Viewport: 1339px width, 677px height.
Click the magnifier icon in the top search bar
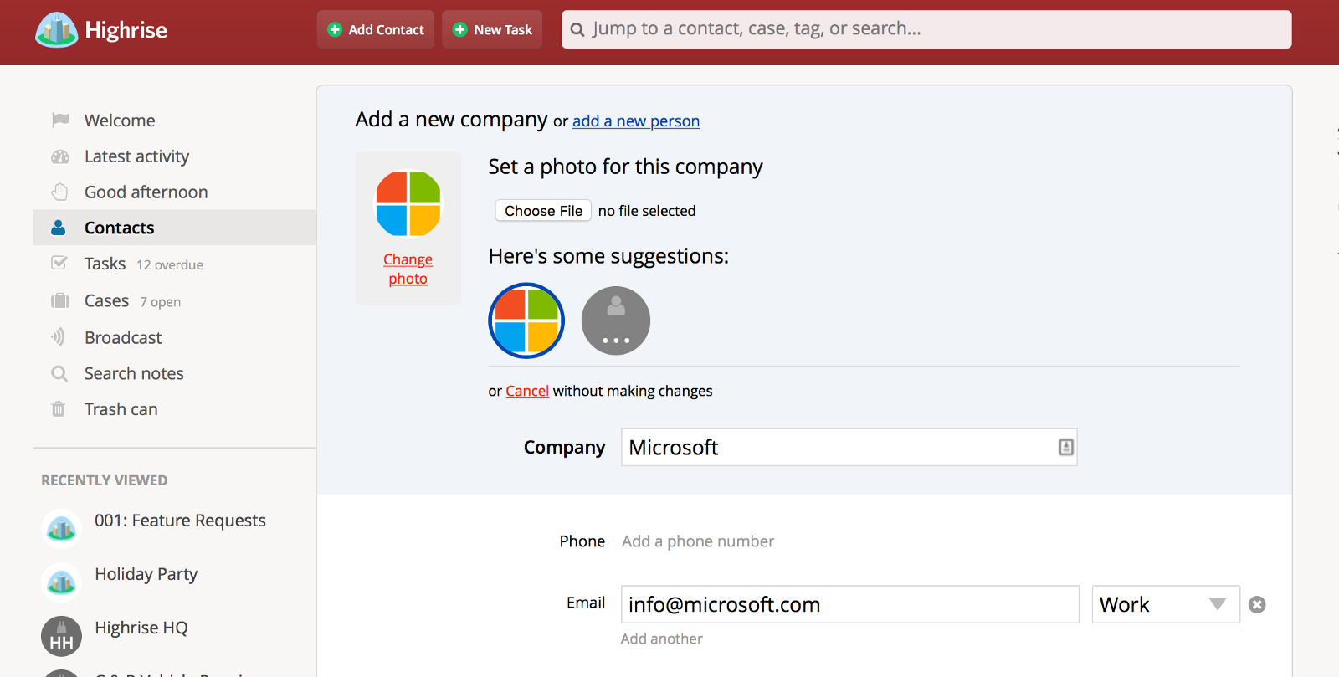(577, 30)
